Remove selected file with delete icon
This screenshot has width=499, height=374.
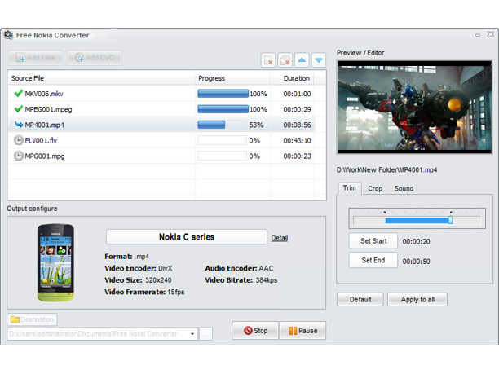click(x=268, y=59)
